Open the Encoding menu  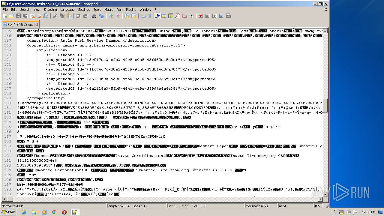tap(50, 10)
